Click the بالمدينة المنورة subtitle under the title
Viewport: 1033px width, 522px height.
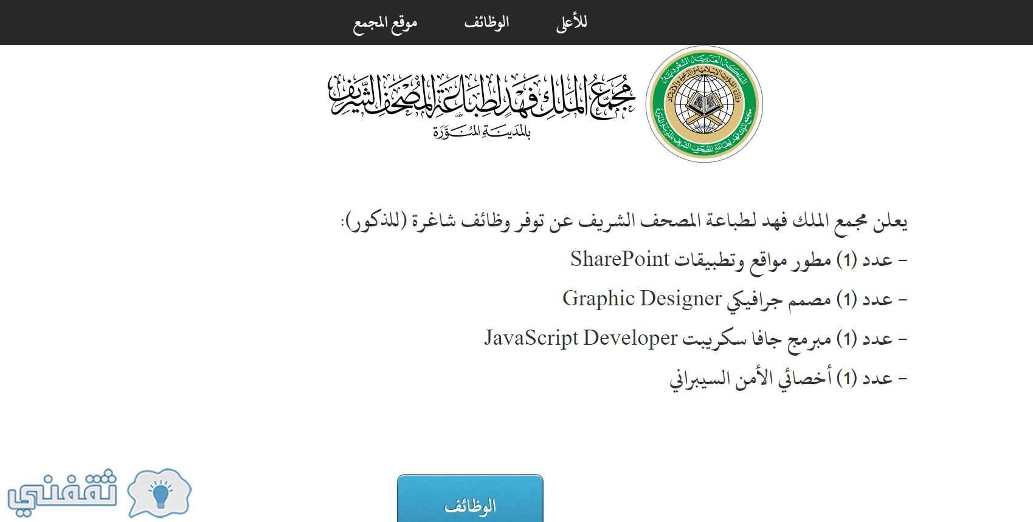[482, 131]
